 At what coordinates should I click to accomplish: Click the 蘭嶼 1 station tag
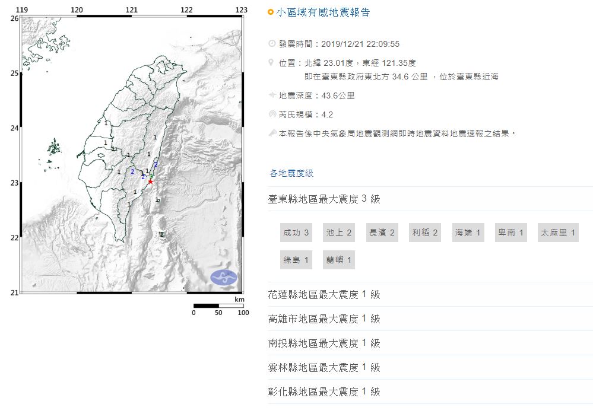(339, 260)
